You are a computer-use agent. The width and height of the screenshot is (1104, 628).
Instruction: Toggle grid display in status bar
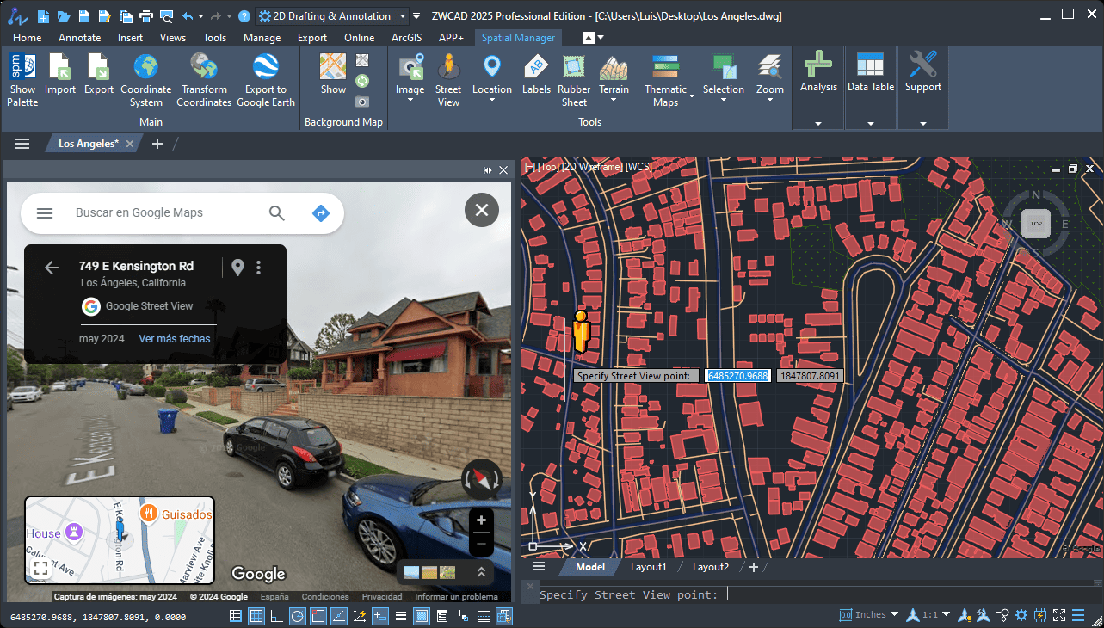coord(256,615)
